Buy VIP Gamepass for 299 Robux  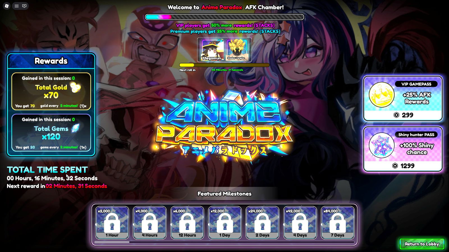[403, 115]
